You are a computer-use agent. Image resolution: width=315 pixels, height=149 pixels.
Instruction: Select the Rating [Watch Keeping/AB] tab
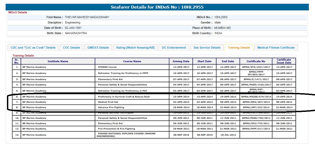135,48
